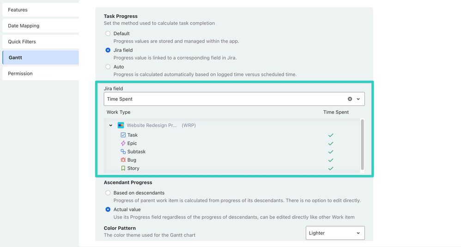Image resolution: width=461 pixels, height=247 pixels.
Task: Select the Story work type label
Action: coord(133,168)
